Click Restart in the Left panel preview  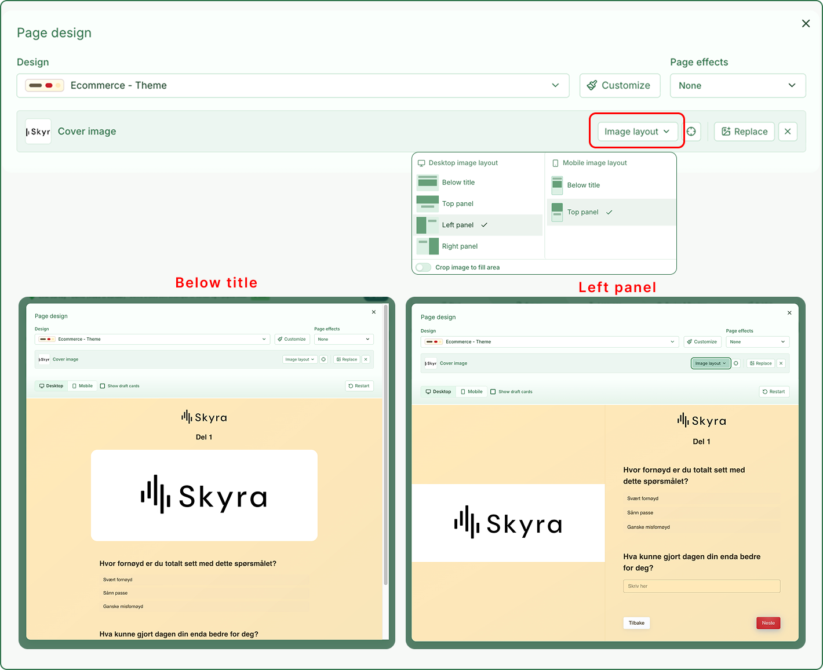tap(774, 392)
